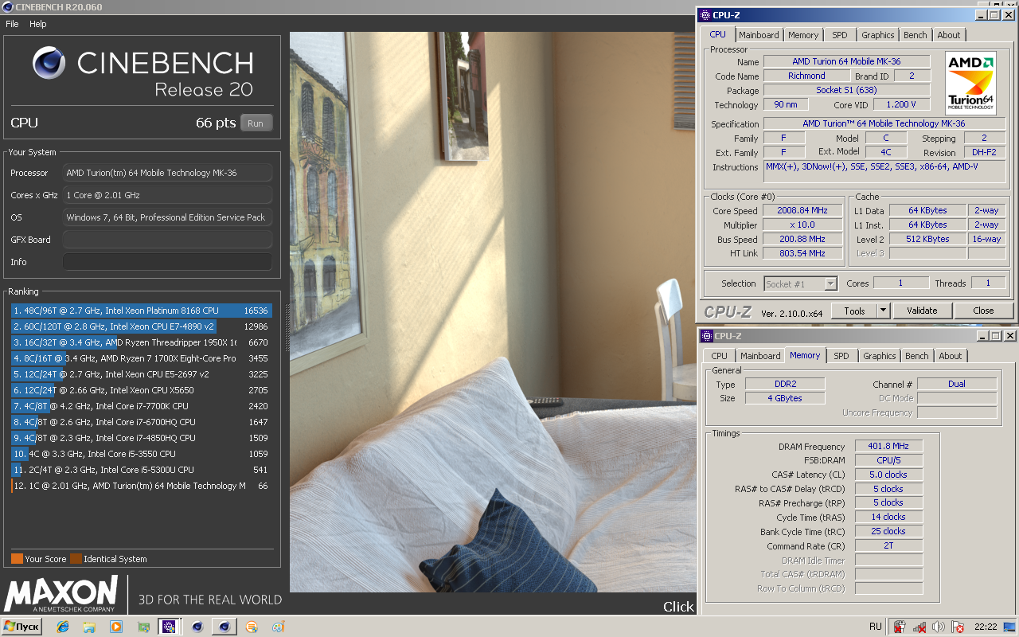
Task: Switch to Mainboard tab in CPU-Z timings window
Action: (x=760, y=356)
